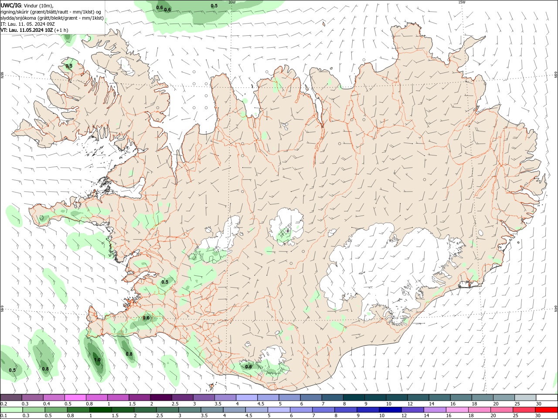
Task: Click the 'UWC/IG' heading in the title box
Action: click(x=11, y=5)
